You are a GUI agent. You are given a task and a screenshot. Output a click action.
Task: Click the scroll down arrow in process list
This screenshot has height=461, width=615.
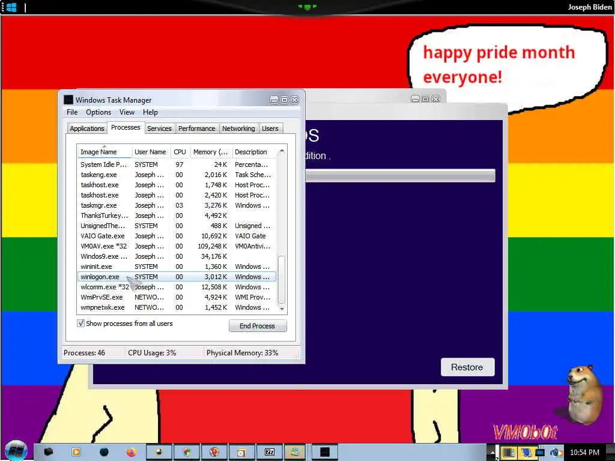[281, 309]
